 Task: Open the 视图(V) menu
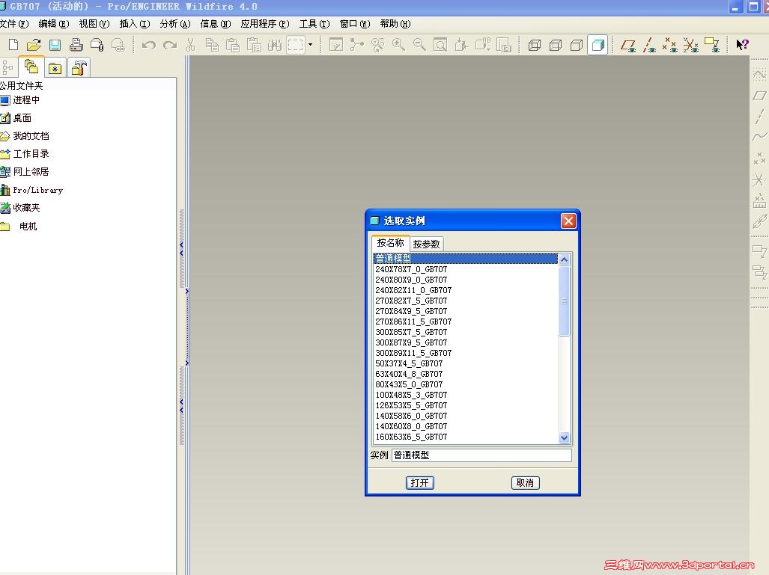[94, 24]
